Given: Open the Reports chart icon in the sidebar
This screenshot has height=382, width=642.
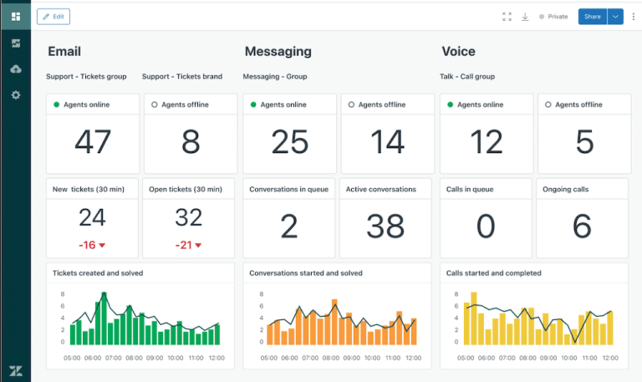Looking at the screenshot, I should pyautogui.click(x=15, y=43).
